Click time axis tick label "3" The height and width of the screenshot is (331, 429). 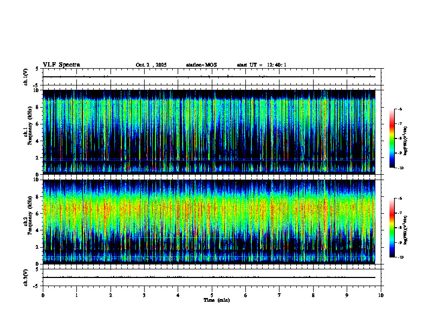pyautogui.click(x=144, y=295)
